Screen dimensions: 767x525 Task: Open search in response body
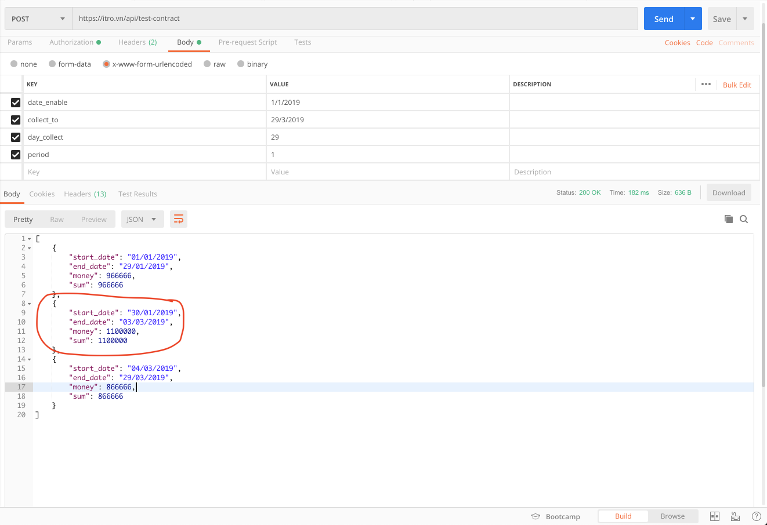click(744, 219)
